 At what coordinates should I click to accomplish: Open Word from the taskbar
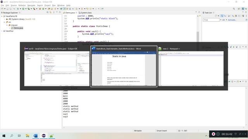coord(36,136)
